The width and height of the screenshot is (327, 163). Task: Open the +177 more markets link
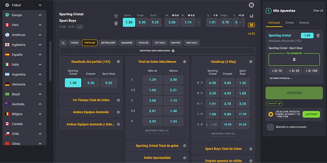pyautogui.click(x=251, y=34)
